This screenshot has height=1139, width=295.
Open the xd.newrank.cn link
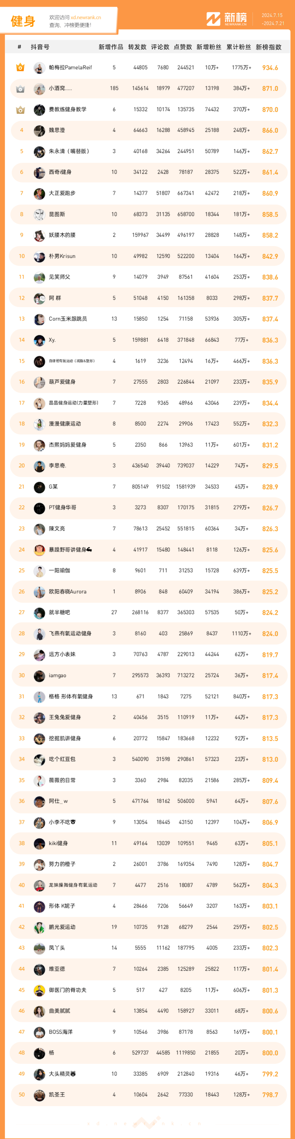point(85,18)
